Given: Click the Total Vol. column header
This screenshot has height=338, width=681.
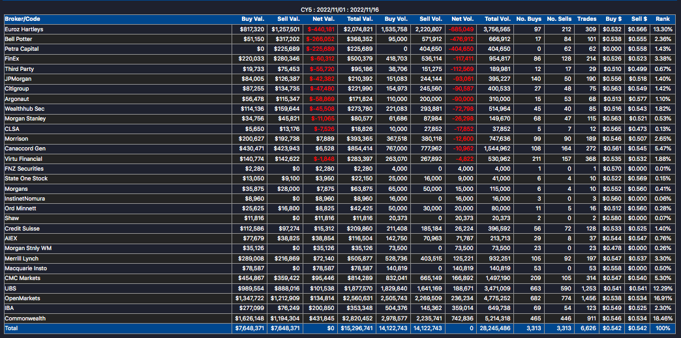Looking at the screenshot, I should [x=497, y=19].
